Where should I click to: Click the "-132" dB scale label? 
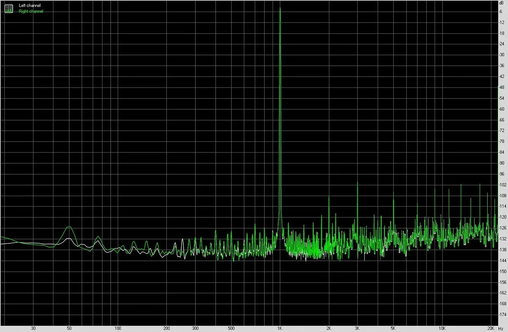(502, 239)
